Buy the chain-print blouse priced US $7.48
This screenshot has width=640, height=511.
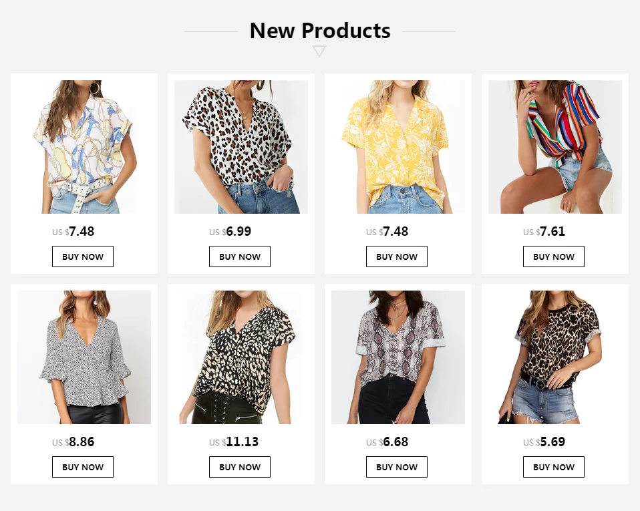[83, 257]
